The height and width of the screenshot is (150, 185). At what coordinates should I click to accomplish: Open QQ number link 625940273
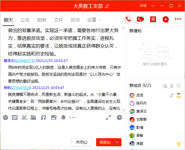[x=24, y=61]
